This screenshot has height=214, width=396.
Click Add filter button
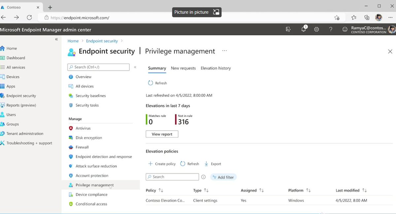(223, 177)
